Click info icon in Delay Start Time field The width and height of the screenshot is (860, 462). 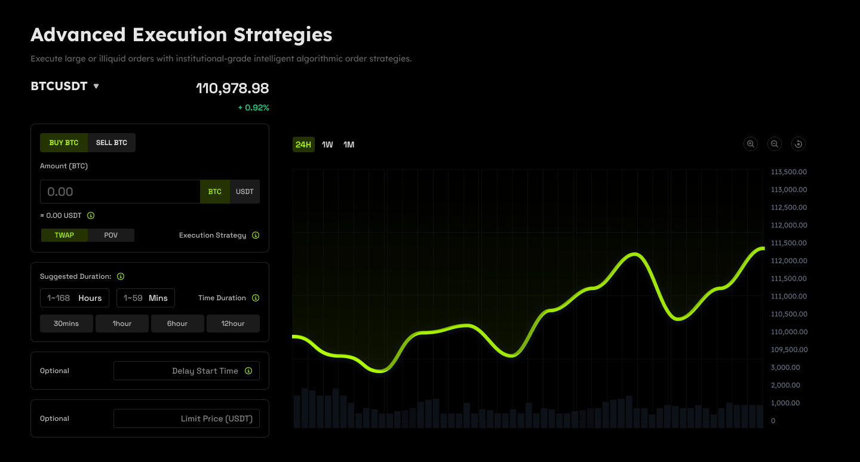[248, 371]
